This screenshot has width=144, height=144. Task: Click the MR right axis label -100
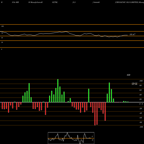pyautogui.click(x=141, y=127)
